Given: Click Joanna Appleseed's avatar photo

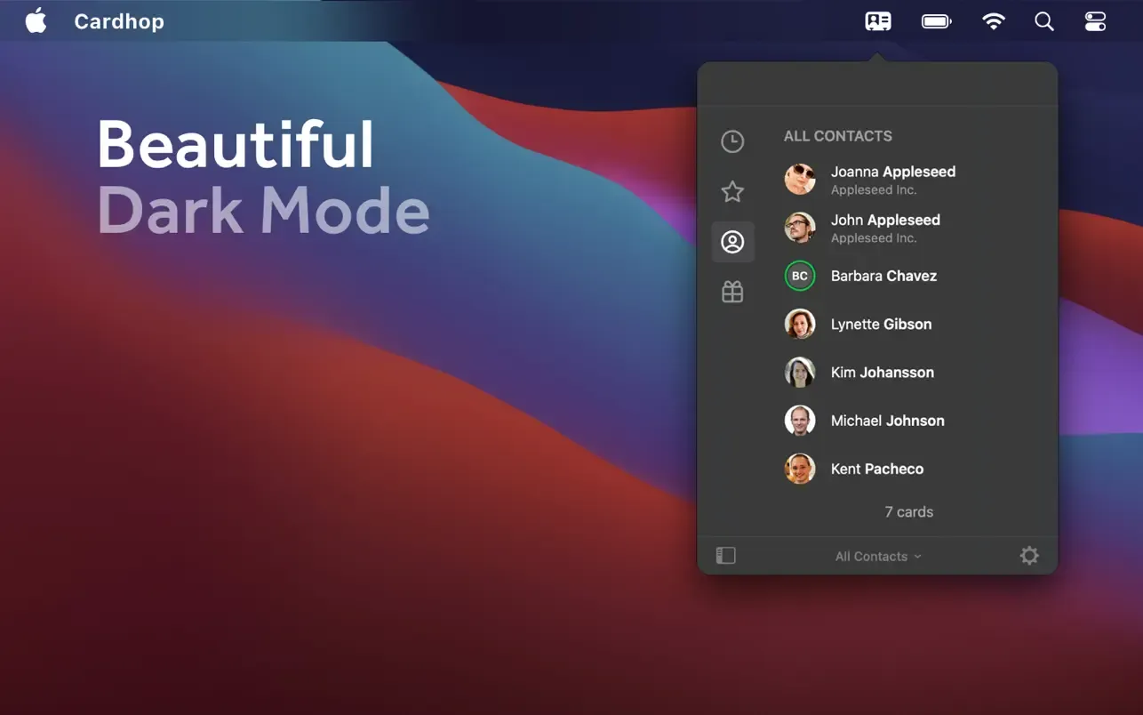Looking at the screenshot, I should pos(800,179).
